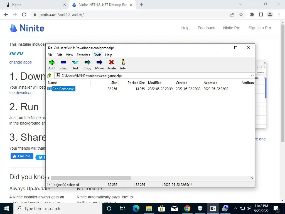Sort by the Size column header
This screenshot has width=285, height=214.
click(x=105, y=82)
